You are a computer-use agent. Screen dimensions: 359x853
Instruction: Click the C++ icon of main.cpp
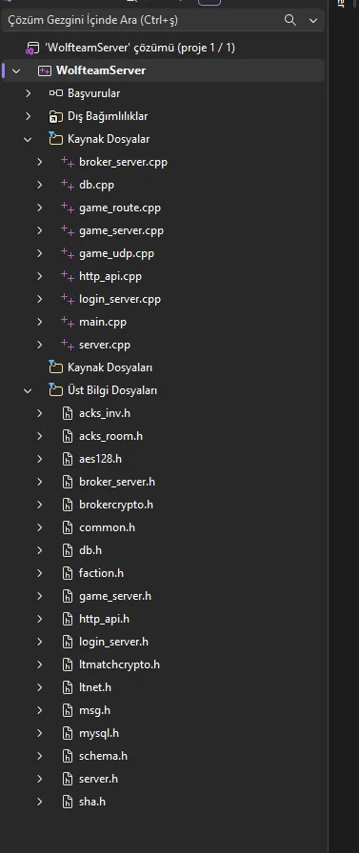[68, 322]
